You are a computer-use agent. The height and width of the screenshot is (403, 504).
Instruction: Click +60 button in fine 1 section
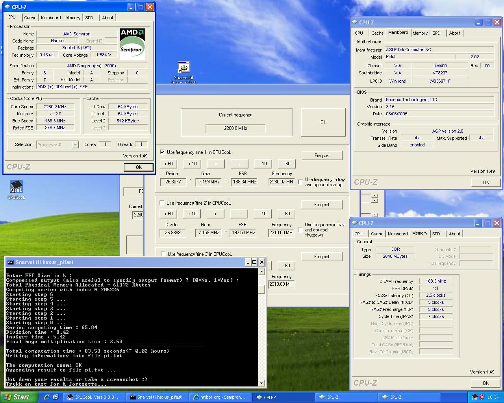tap(169, 164)
